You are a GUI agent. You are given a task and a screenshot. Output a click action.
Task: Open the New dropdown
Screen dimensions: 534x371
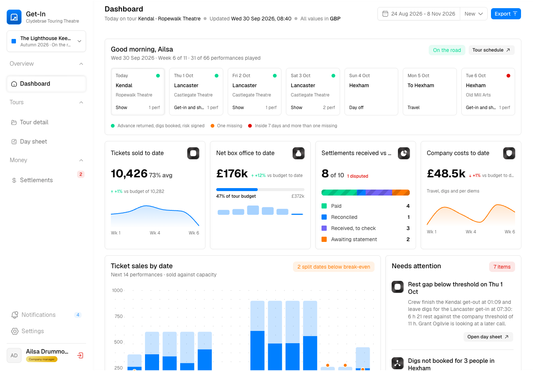pyautogui.click(x=474, y=14)
